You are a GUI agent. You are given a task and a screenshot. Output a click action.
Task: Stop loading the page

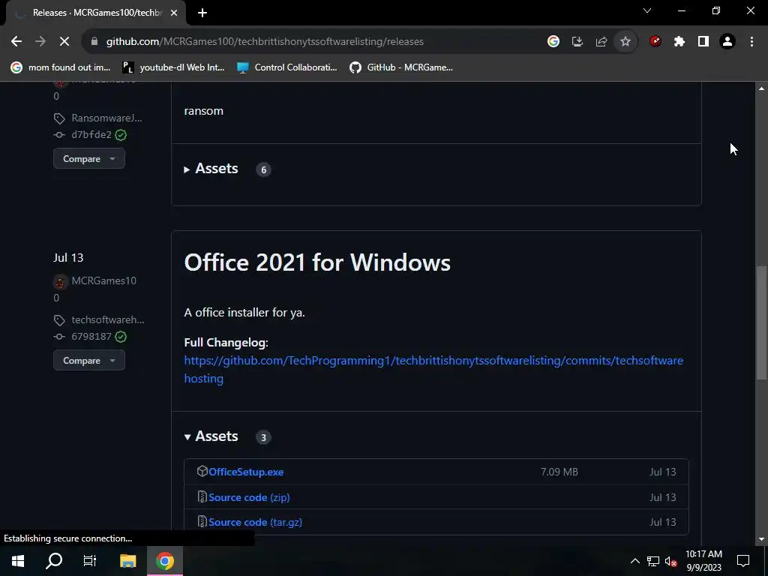click(64, 42)
